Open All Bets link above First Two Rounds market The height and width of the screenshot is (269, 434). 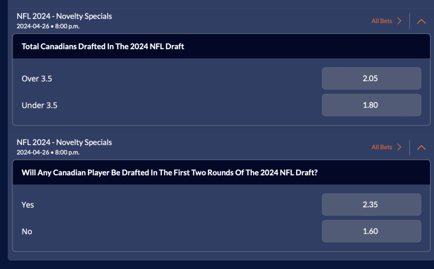[382, 147]
